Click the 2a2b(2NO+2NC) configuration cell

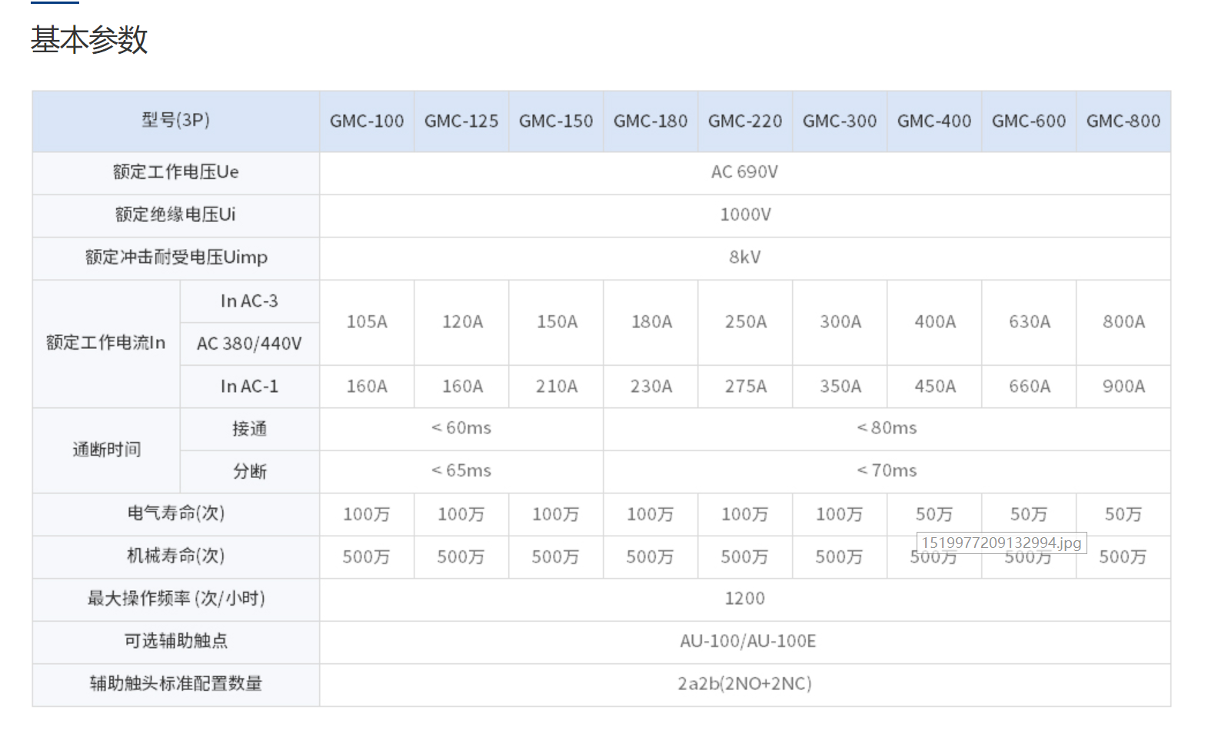[744, 684]
